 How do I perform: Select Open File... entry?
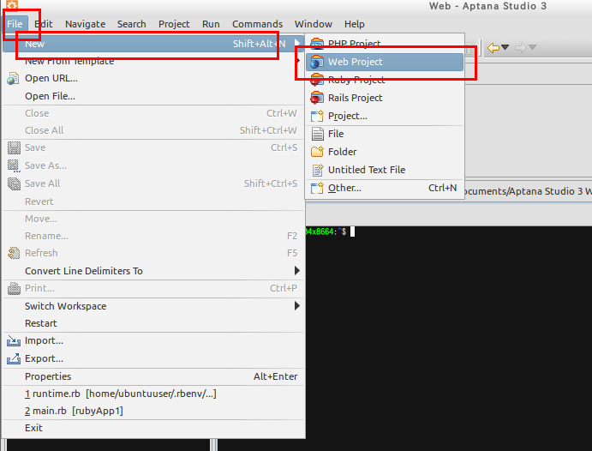tap(152, 96)
